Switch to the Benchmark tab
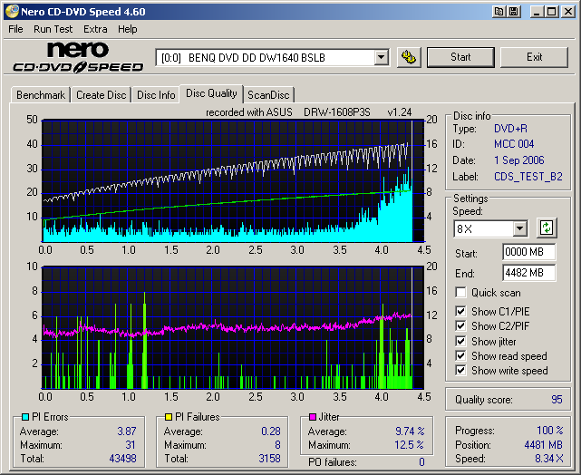Viewport: 581px width, 475px height. coord(41,95)
